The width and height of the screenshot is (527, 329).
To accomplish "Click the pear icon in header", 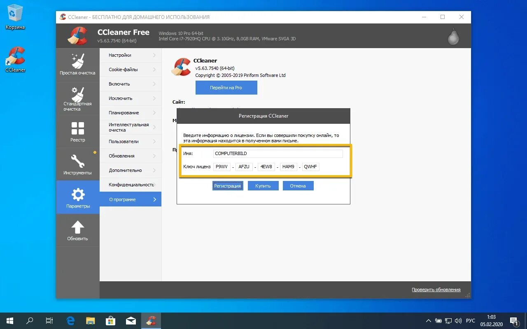I will 453,36.
